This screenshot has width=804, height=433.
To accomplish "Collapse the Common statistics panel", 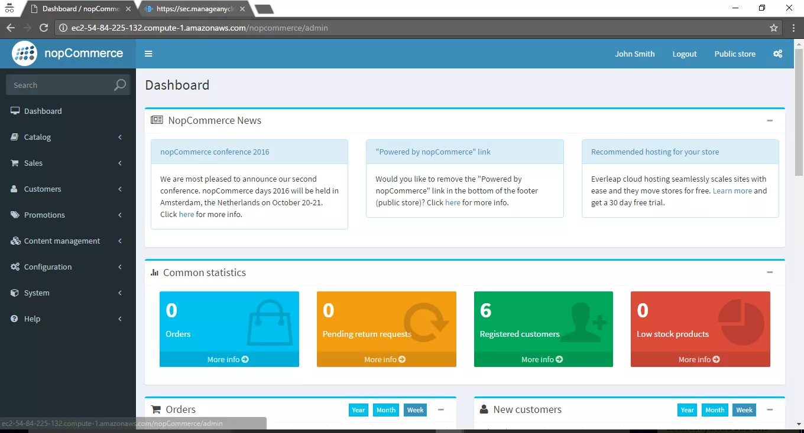I will pyautogui.click(x=770, y=273).
